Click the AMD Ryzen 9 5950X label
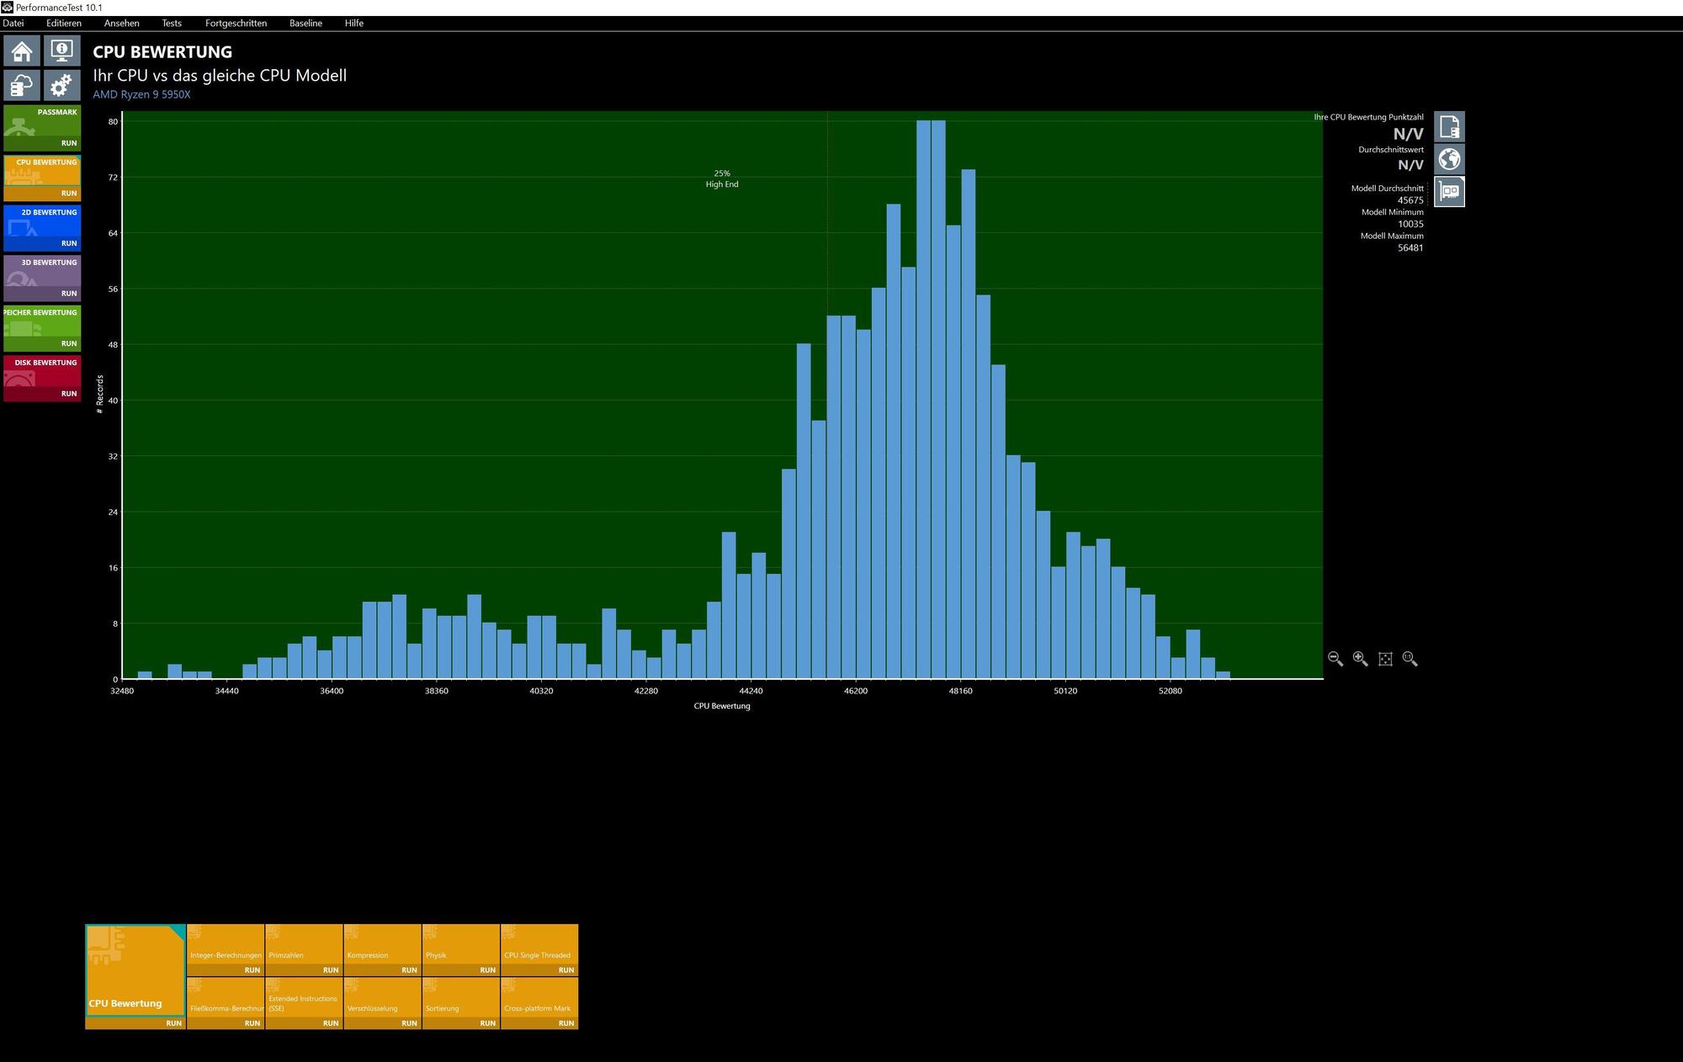 tap(141, 94)
